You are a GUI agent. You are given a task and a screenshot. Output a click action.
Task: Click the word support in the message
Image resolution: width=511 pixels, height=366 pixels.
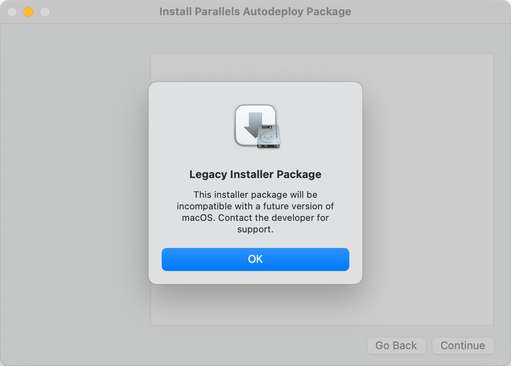click(255, 229)
